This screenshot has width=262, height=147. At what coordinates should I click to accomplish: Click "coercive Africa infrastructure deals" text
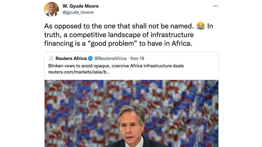(x=148, y=66)
